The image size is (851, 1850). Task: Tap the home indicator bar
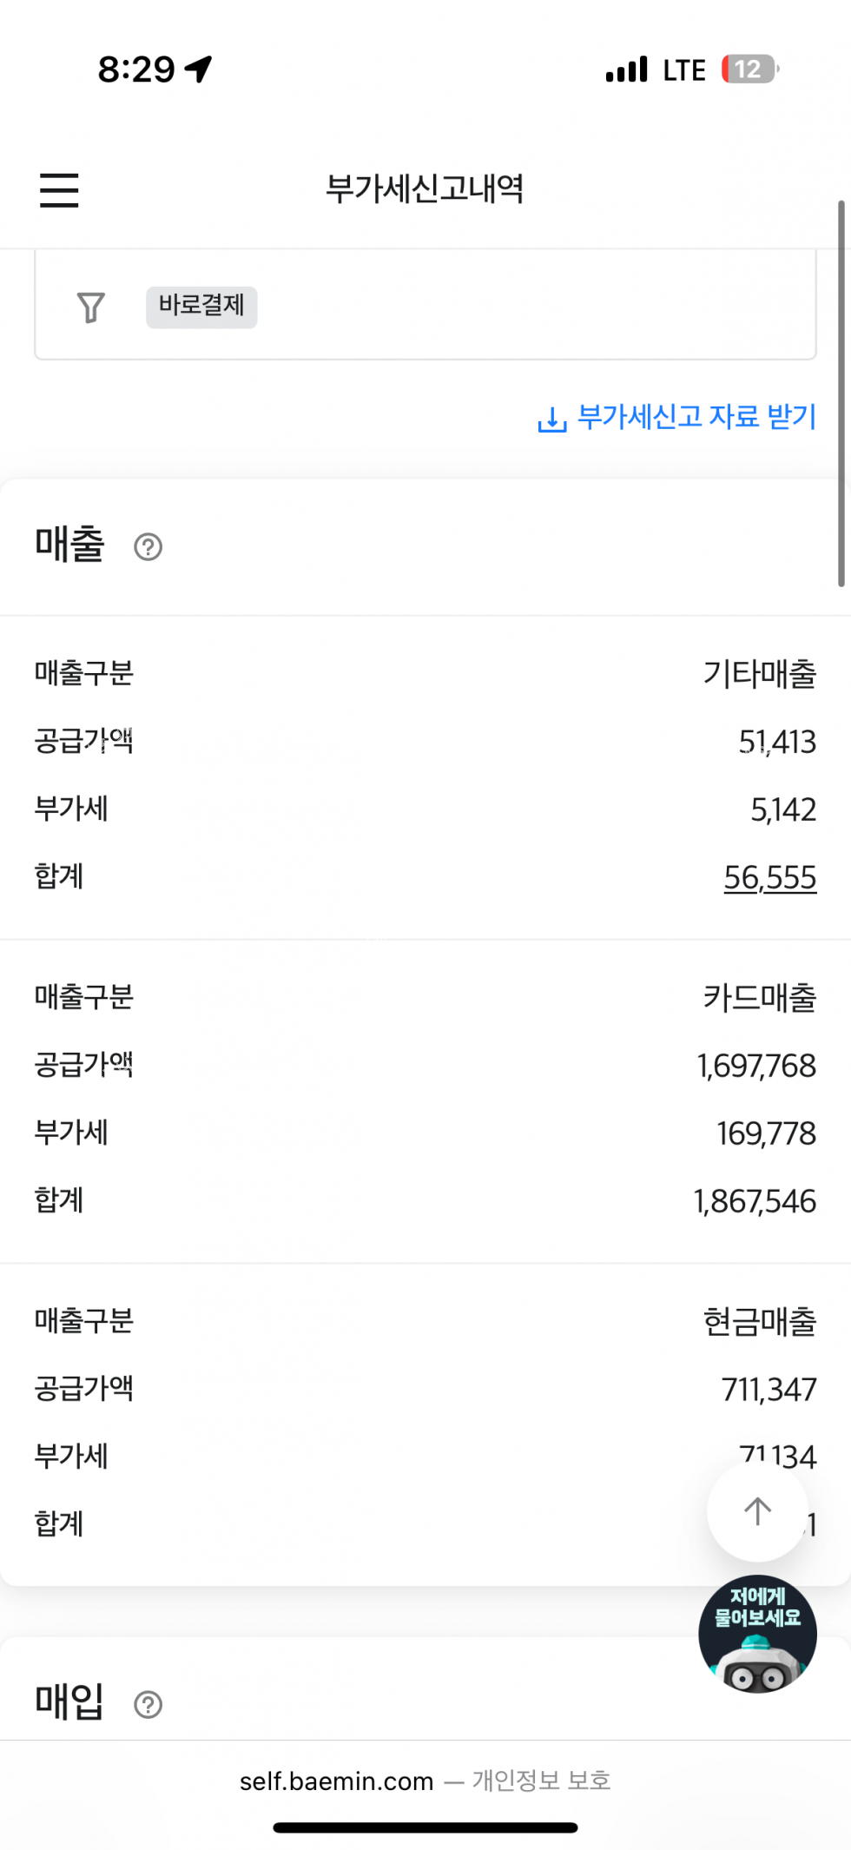tap(425, 1827)
